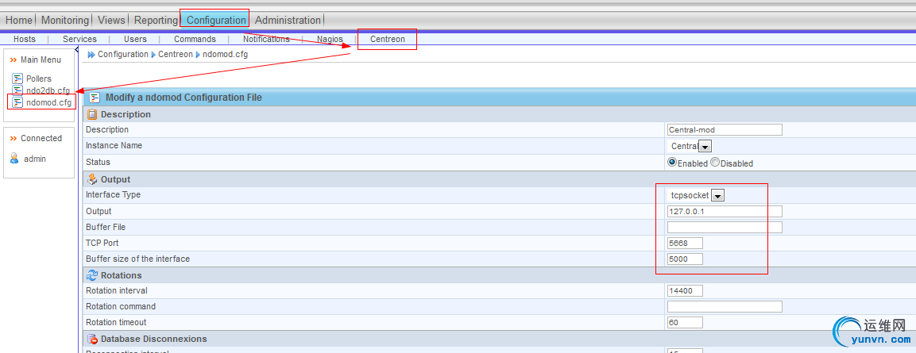Click the empty Rotation command field
Screen dimensions: 916x353
[725, 306]
